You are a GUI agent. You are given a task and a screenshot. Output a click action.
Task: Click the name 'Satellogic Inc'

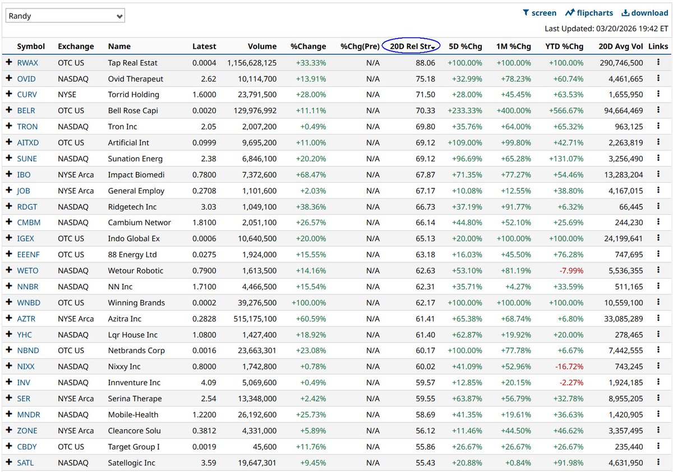click(x=132, y=463)
